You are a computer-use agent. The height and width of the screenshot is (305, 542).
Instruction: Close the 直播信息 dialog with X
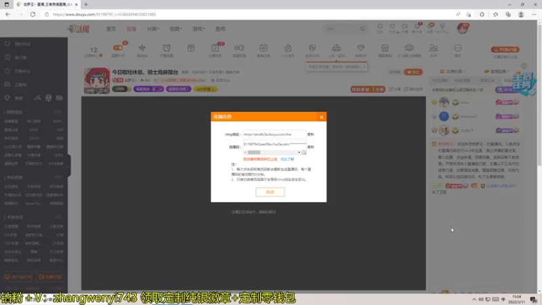tap(321, 117)
